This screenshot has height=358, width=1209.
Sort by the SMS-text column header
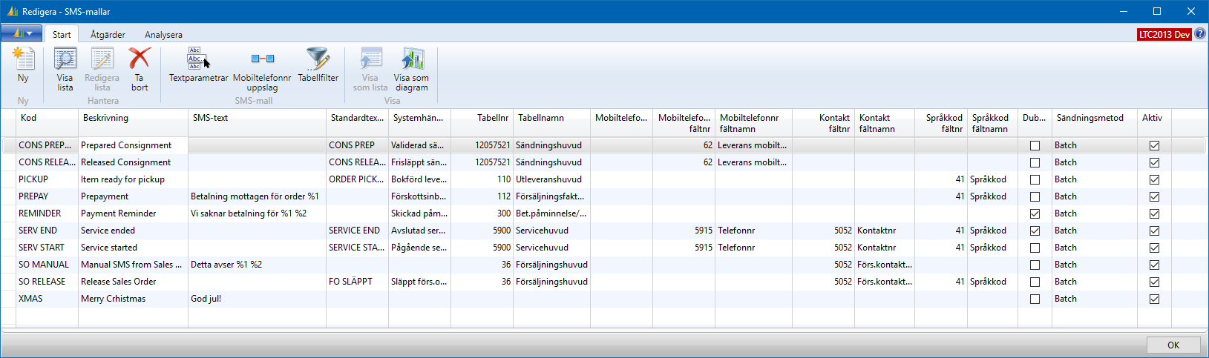click(x=257, y=122)
